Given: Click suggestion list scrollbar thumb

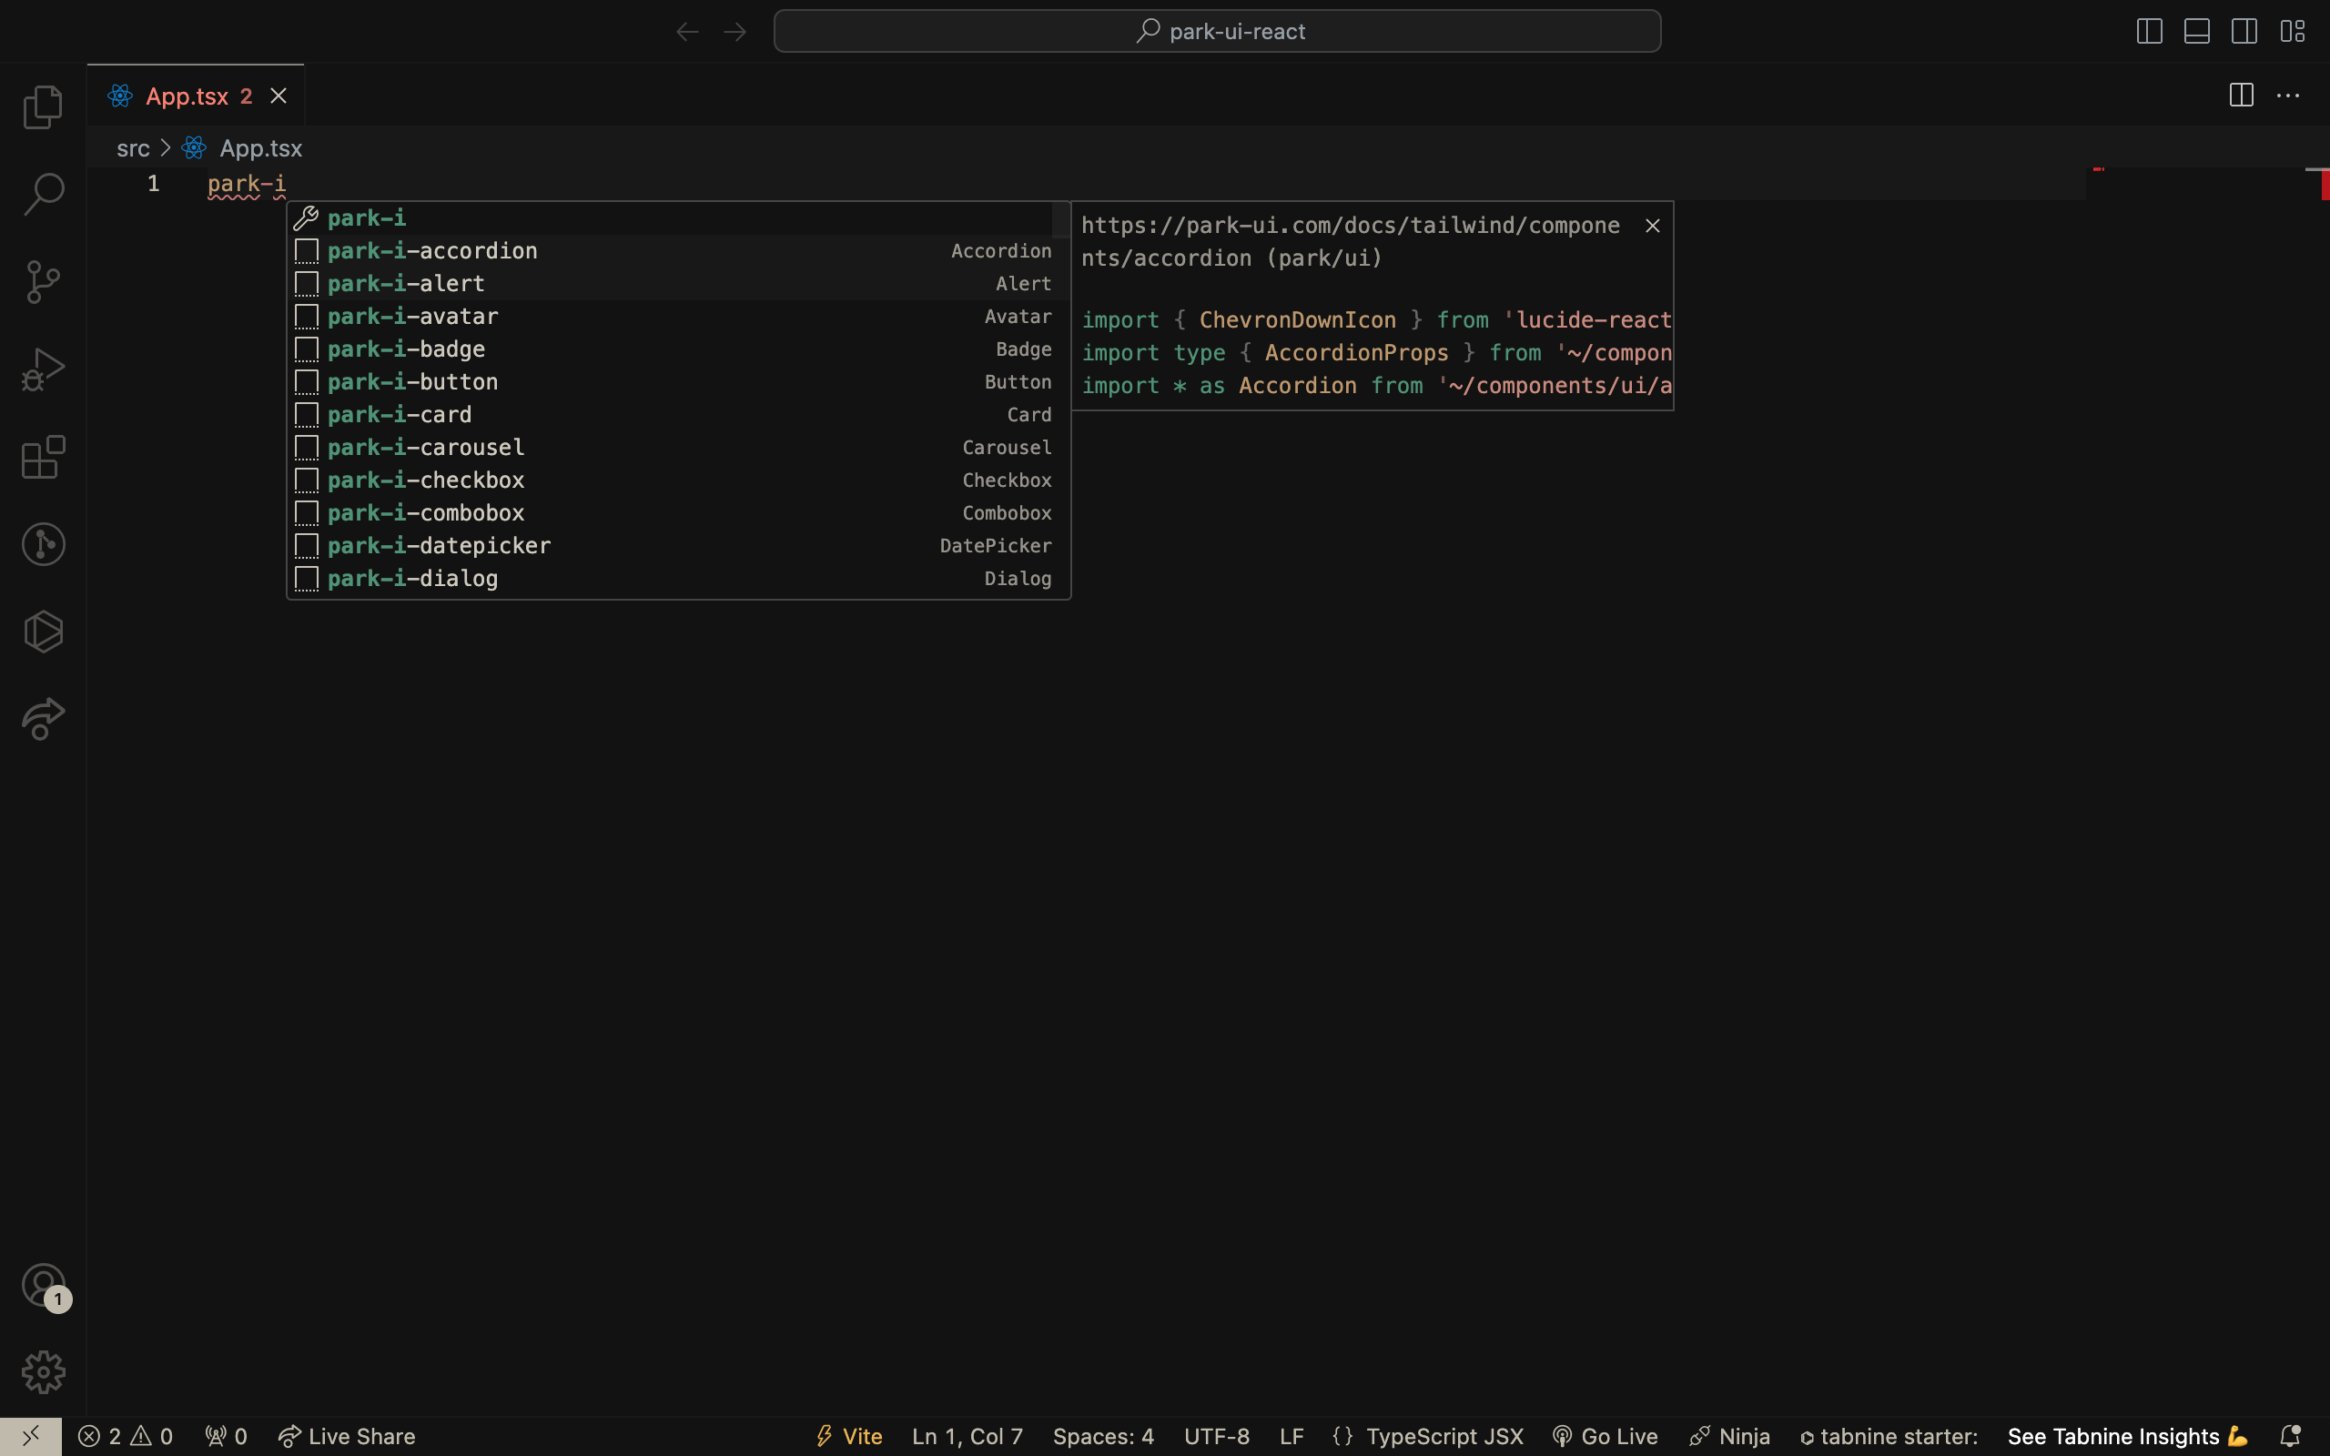Looking at the screenshot, I should coord(1060,219).
